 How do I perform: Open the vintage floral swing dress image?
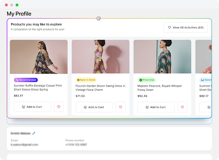[x=101, y=57]
